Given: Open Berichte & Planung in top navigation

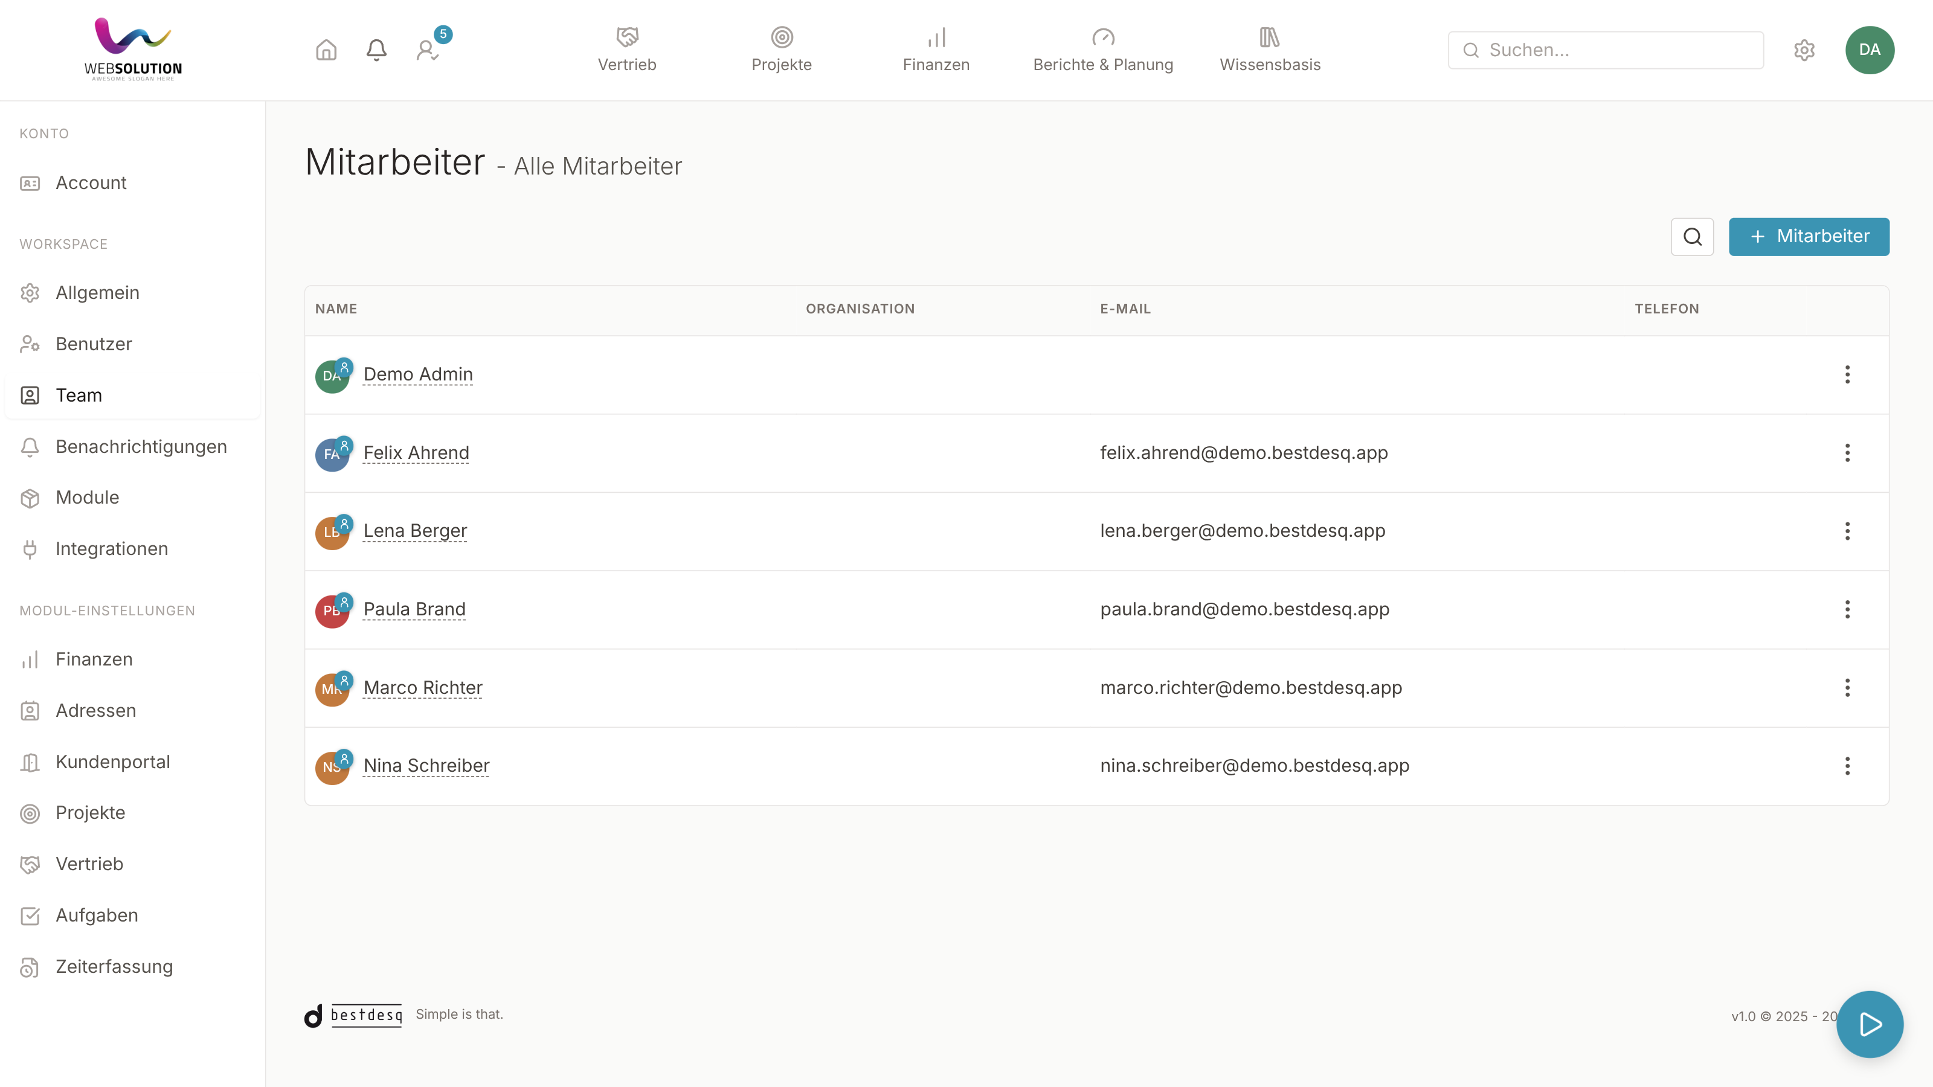Looking at the screenshot, I should [1102, 50].
